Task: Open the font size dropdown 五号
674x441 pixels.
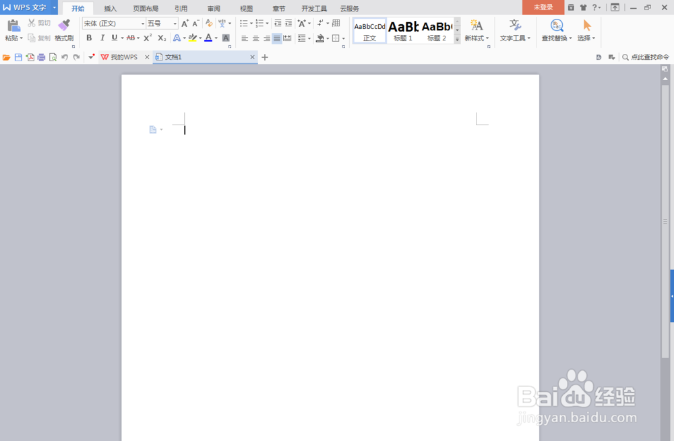Action: coord(175,24)
